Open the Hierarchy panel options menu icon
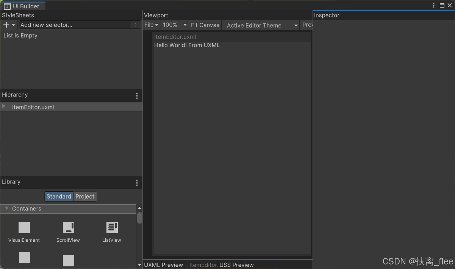Viewport: 455px width, 269px height. 137,96
